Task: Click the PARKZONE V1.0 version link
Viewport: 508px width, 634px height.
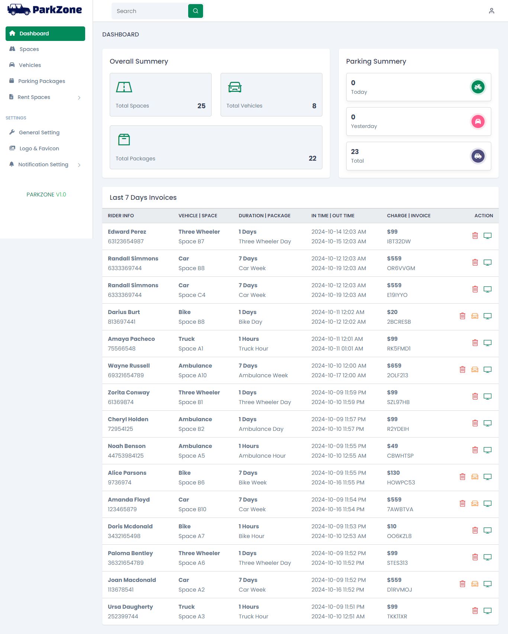Action: click(x=46, y=195)
